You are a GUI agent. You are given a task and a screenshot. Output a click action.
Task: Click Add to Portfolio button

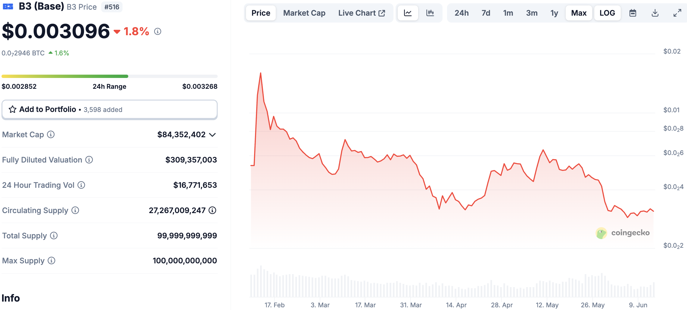point(110,110)
